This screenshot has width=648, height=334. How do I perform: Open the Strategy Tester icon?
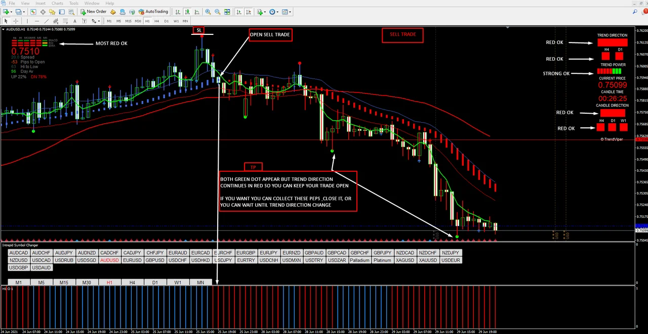pyautogui.click(x=71, y=12)
